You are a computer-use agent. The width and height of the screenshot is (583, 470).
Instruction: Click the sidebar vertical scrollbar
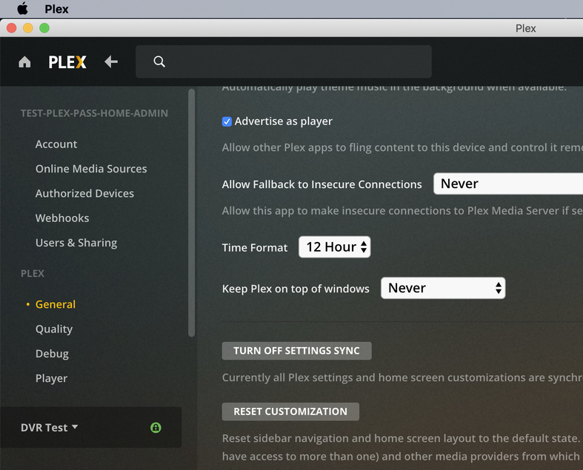click(x=191, y=213)
